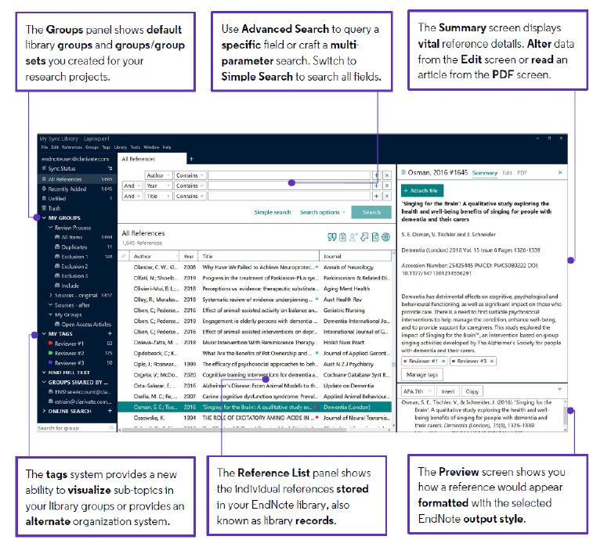Click the share library person icon
604x547 pixels.
[x=353, y=237]
